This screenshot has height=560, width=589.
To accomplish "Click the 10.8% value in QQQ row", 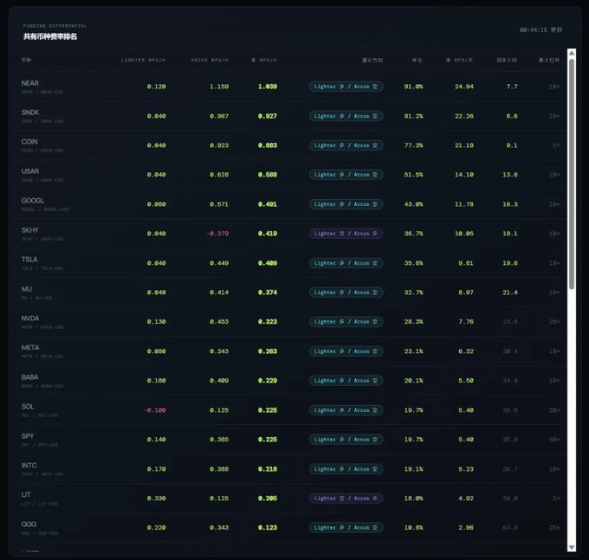I will tap(413, 528).
